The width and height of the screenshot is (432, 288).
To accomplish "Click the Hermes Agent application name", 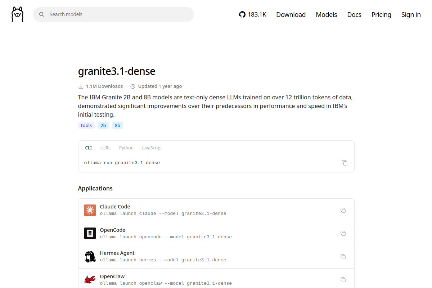I will point(117,253).
